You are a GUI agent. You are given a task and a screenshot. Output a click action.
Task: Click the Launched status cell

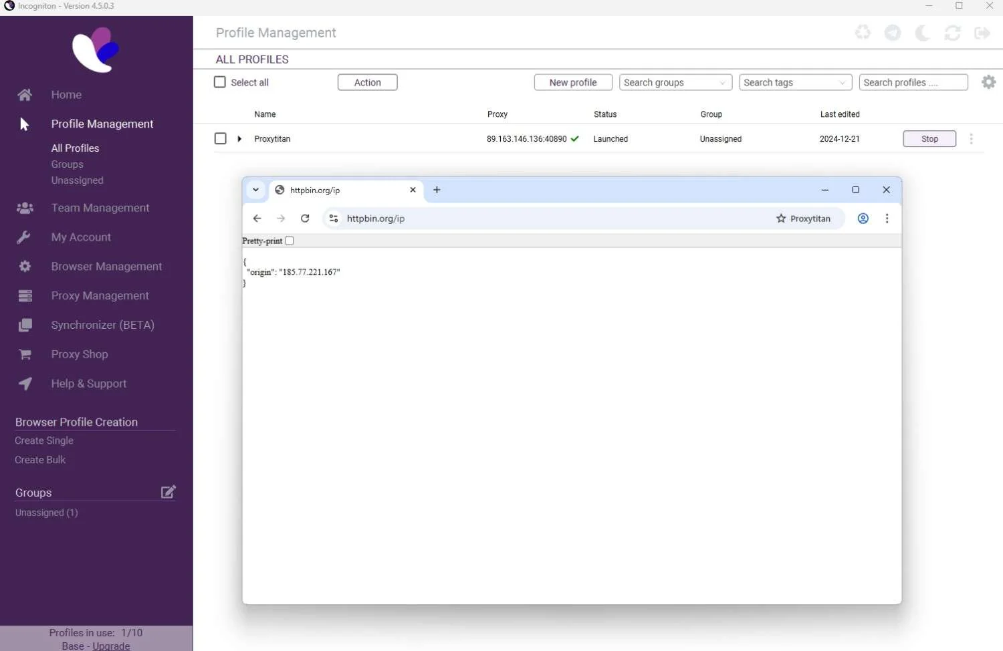[x=610, y=139]
